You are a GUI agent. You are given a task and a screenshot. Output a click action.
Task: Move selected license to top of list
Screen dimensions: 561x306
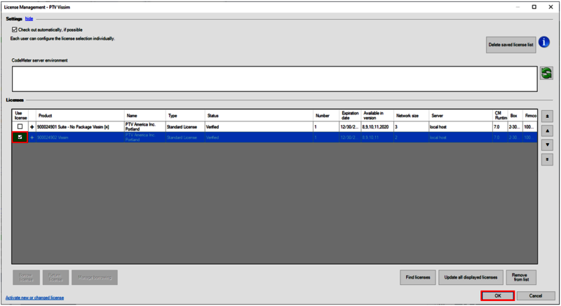click(548, 116)
